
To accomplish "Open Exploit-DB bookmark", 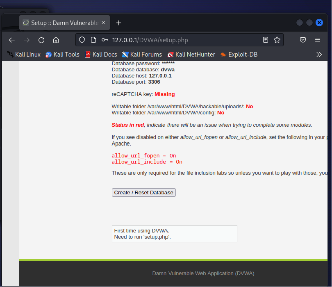I will pyautogui.click(x=239, y=55).
